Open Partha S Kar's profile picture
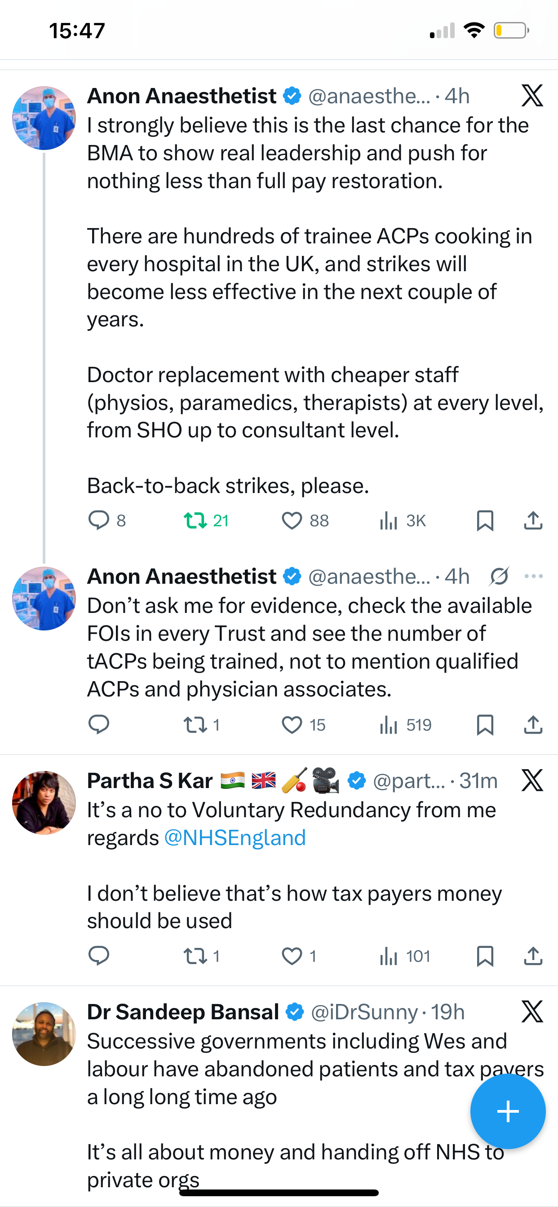Image resolution: width=558 pixels, height=1207 pixels. pos(44,802)
